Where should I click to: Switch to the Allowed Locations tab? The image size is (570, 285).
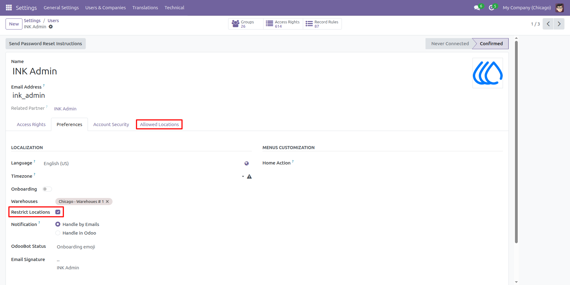(159, 125)
